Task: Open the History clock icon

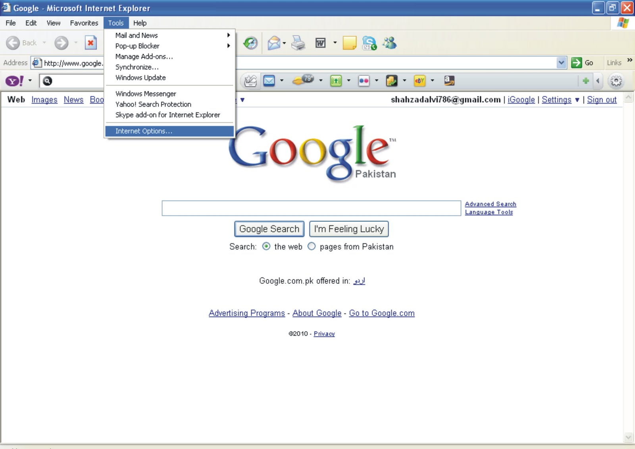Action: (250, 43)
